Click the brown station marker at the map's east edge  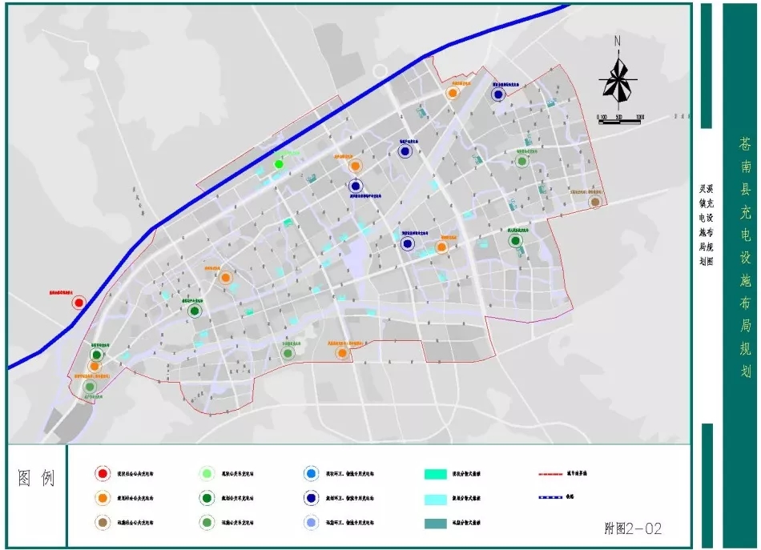[x=595, y=203]
